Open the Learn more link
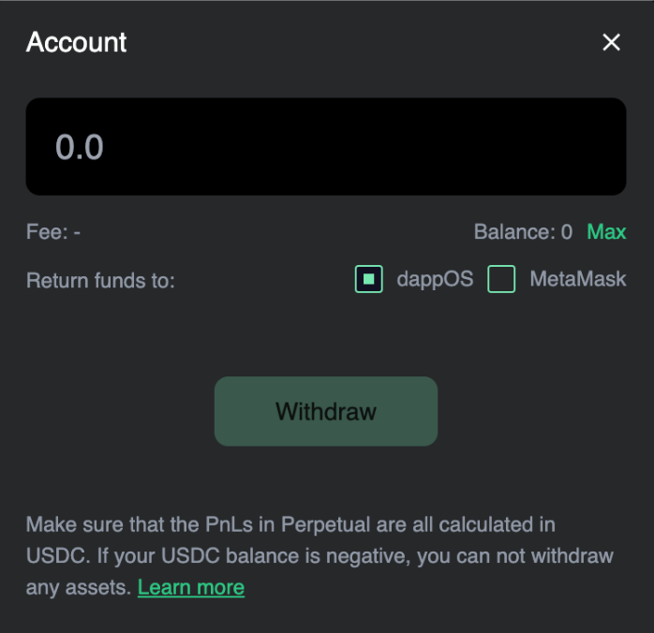654x633 pixels. click(191, 588)
